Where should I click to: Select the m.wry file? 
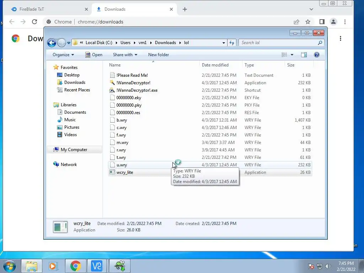[210, 143]
